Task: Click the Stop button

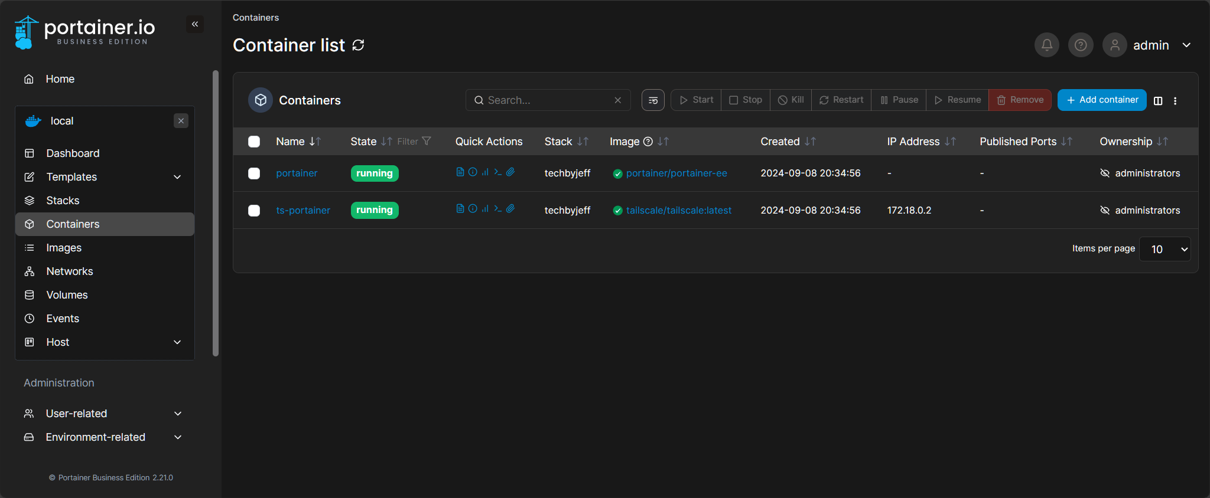Action: pos(746,100)
